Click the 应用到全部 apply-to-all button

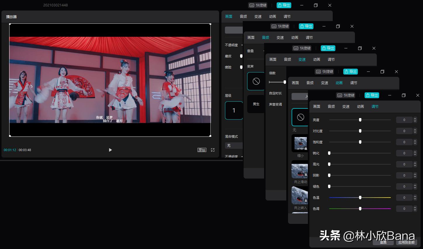[x=407, y=242]
